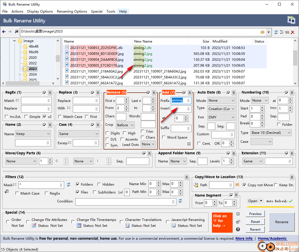Click the folder icon next to Path field

click(x=237, y=185)
